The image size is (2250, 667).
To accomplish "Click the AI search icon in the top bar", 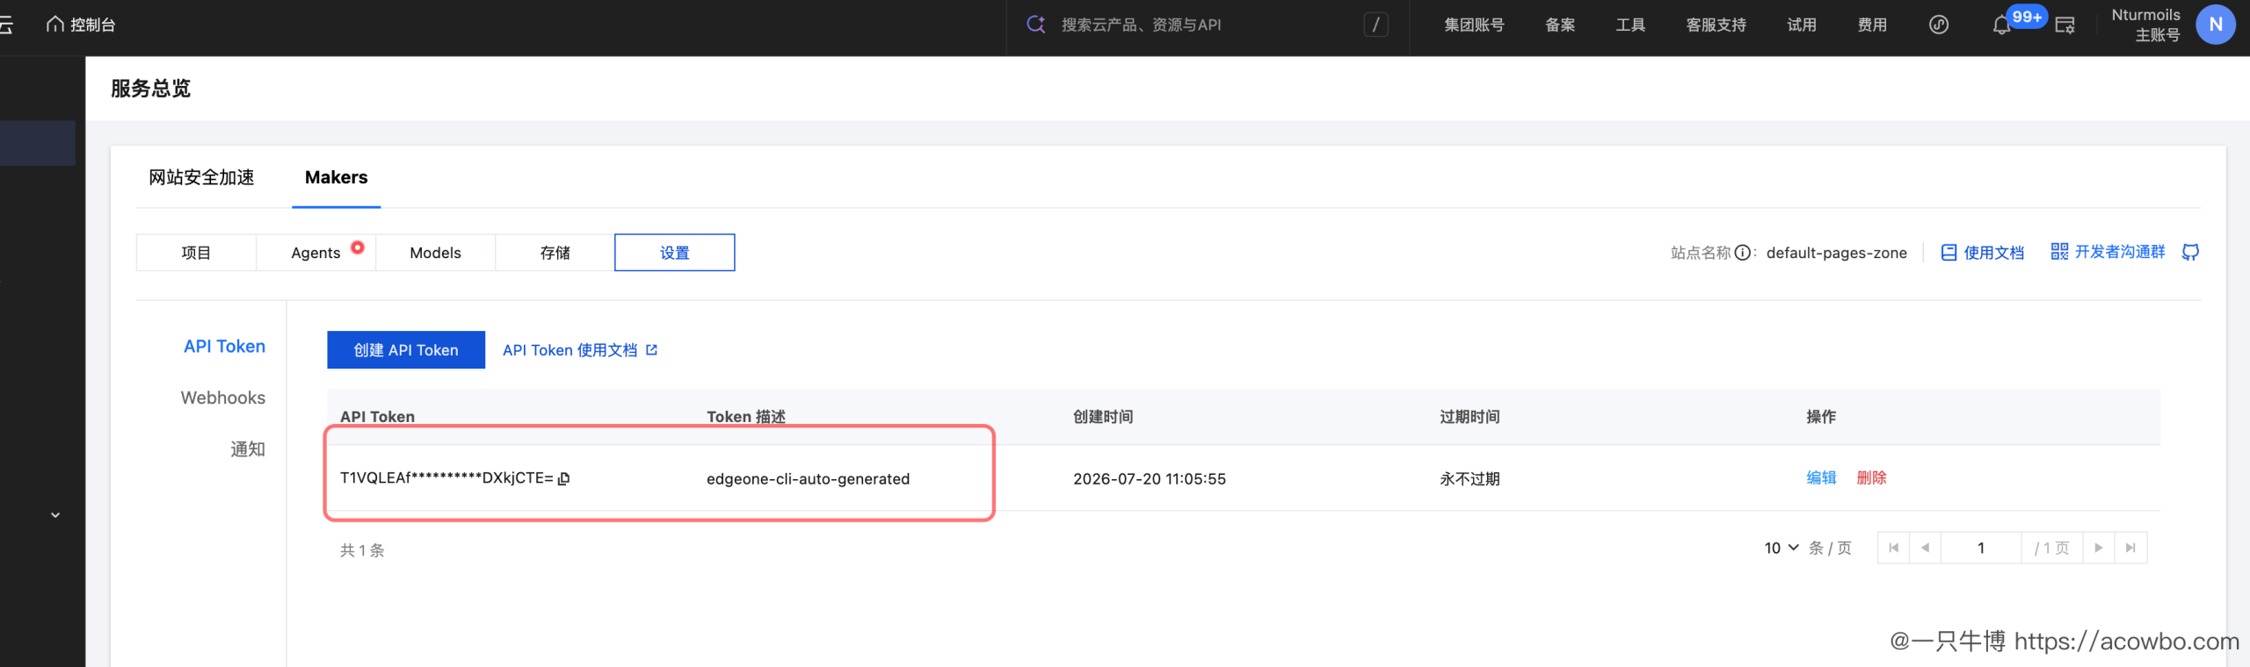I will click(1036, 25).
